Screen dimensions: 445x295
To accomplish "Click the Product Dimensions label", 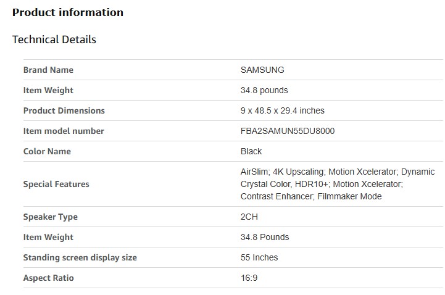I will click(x=64, y=110).
